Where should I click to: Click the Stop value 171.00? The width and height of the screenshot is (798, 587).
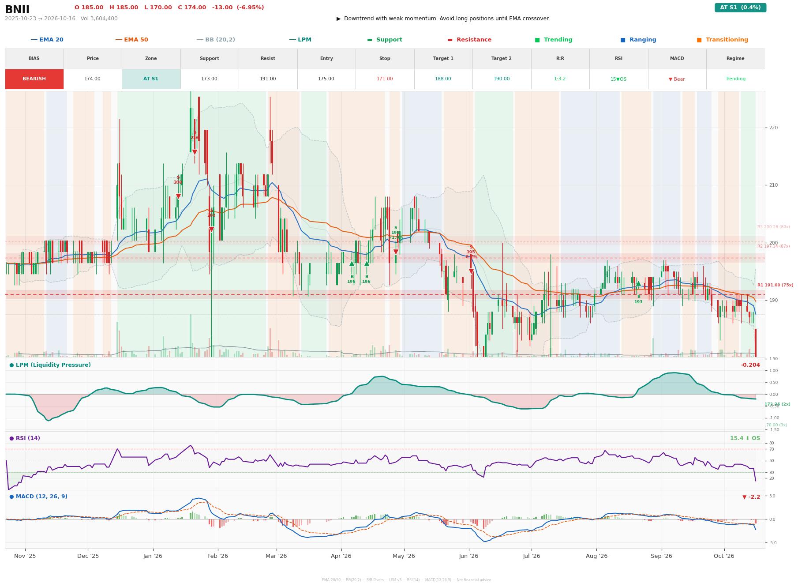pyautogui.click(x=385, y=79)
